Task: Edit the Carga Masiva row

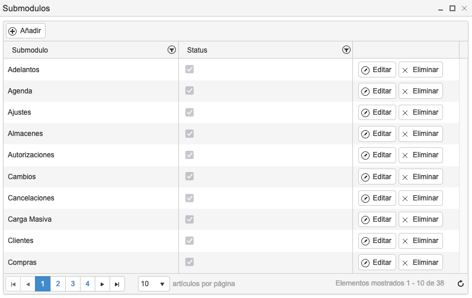Action: [377, 219]
